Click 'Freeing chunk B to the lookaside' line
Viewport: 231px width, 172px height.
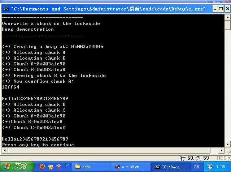pos(54,76)
